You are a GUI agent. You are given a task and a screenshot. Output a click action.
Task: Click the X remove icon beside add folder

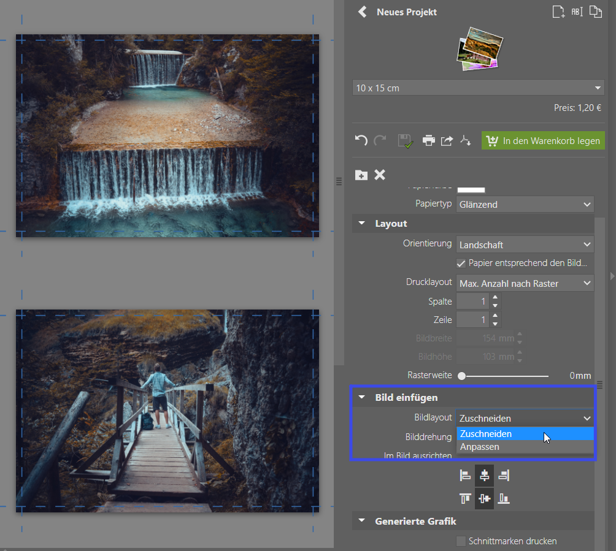(x=380, y=175)
